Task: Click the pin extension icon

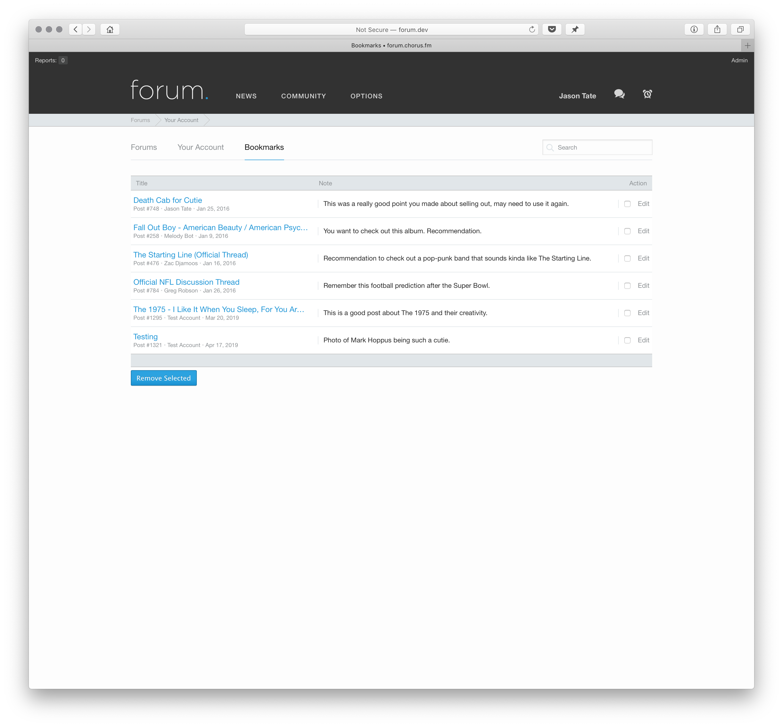Action: point(575,30)
